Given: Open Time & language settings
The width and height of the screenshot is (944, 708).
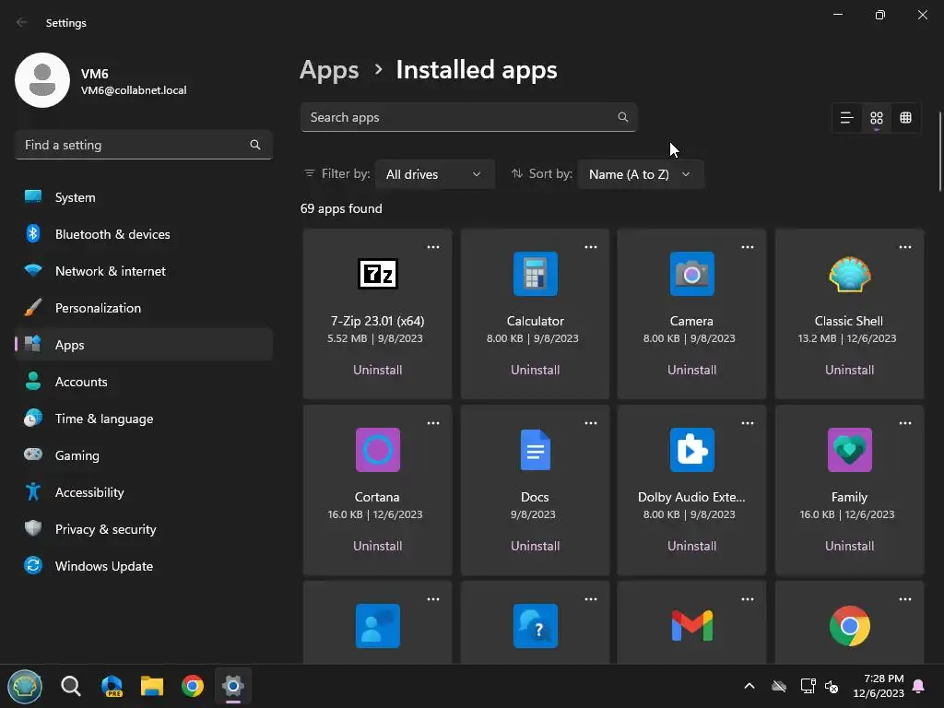Looking at the screenshot, I should [143, 419].
